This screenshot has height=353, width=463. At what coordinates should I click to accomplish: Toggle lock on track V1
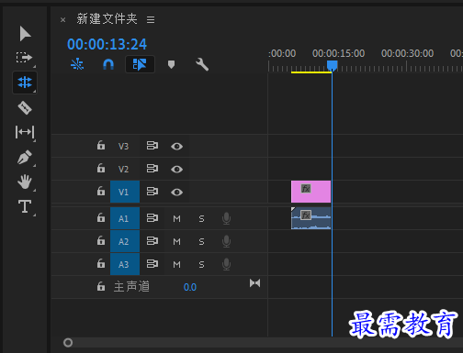point(101,192)
